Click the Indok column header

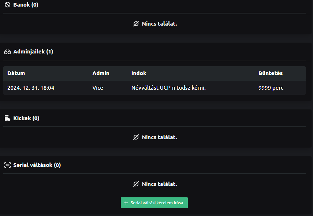139,73
